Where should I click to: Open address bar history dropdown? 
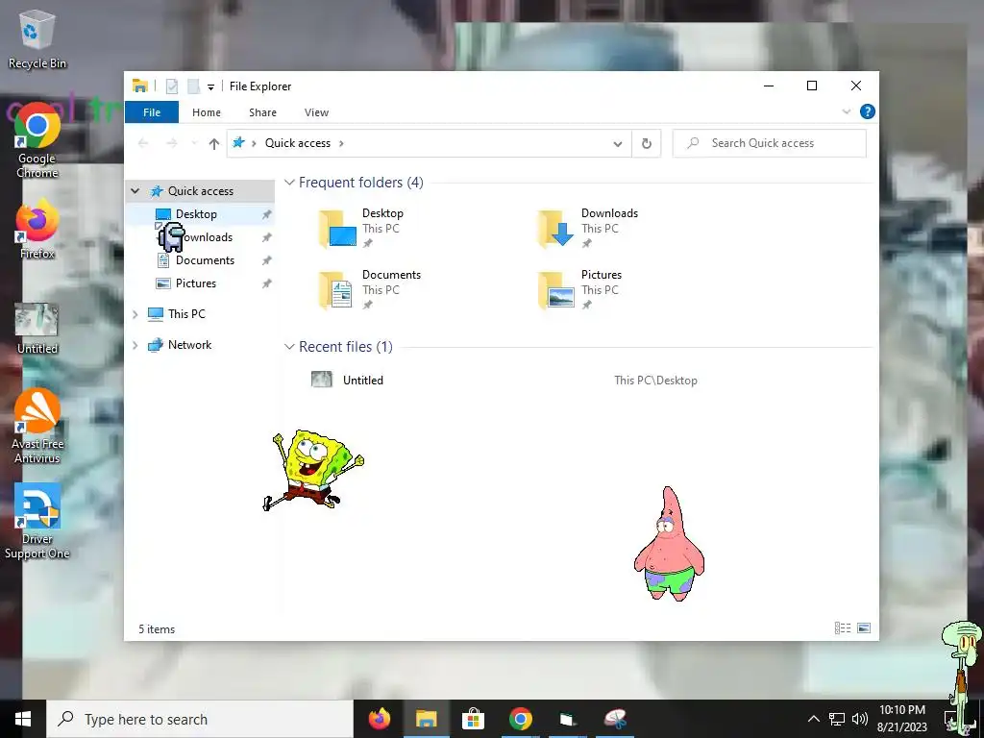tap(618, 144)
